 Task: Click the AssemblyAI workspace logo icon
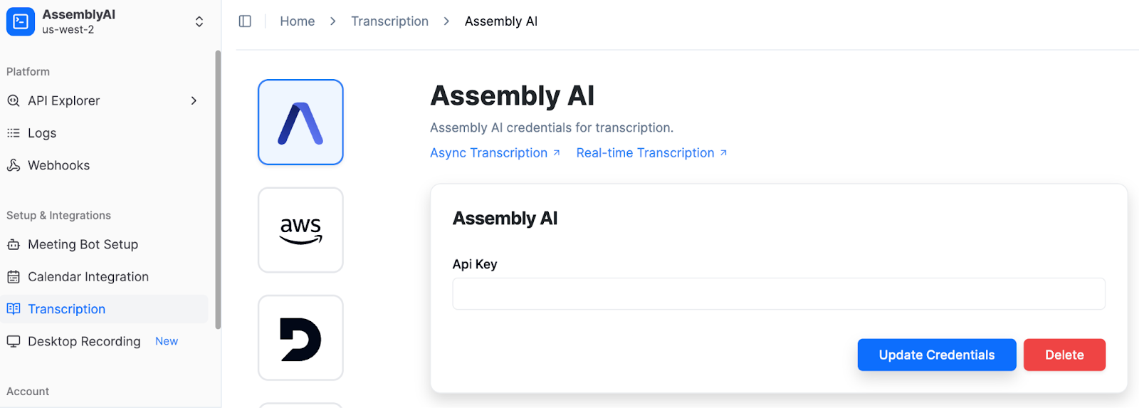tap(21, 21)
